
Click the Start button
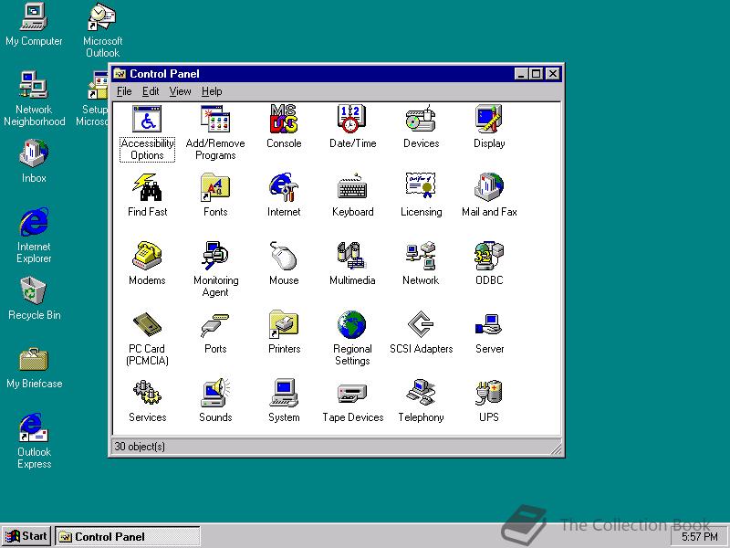(x=26, y=536)
